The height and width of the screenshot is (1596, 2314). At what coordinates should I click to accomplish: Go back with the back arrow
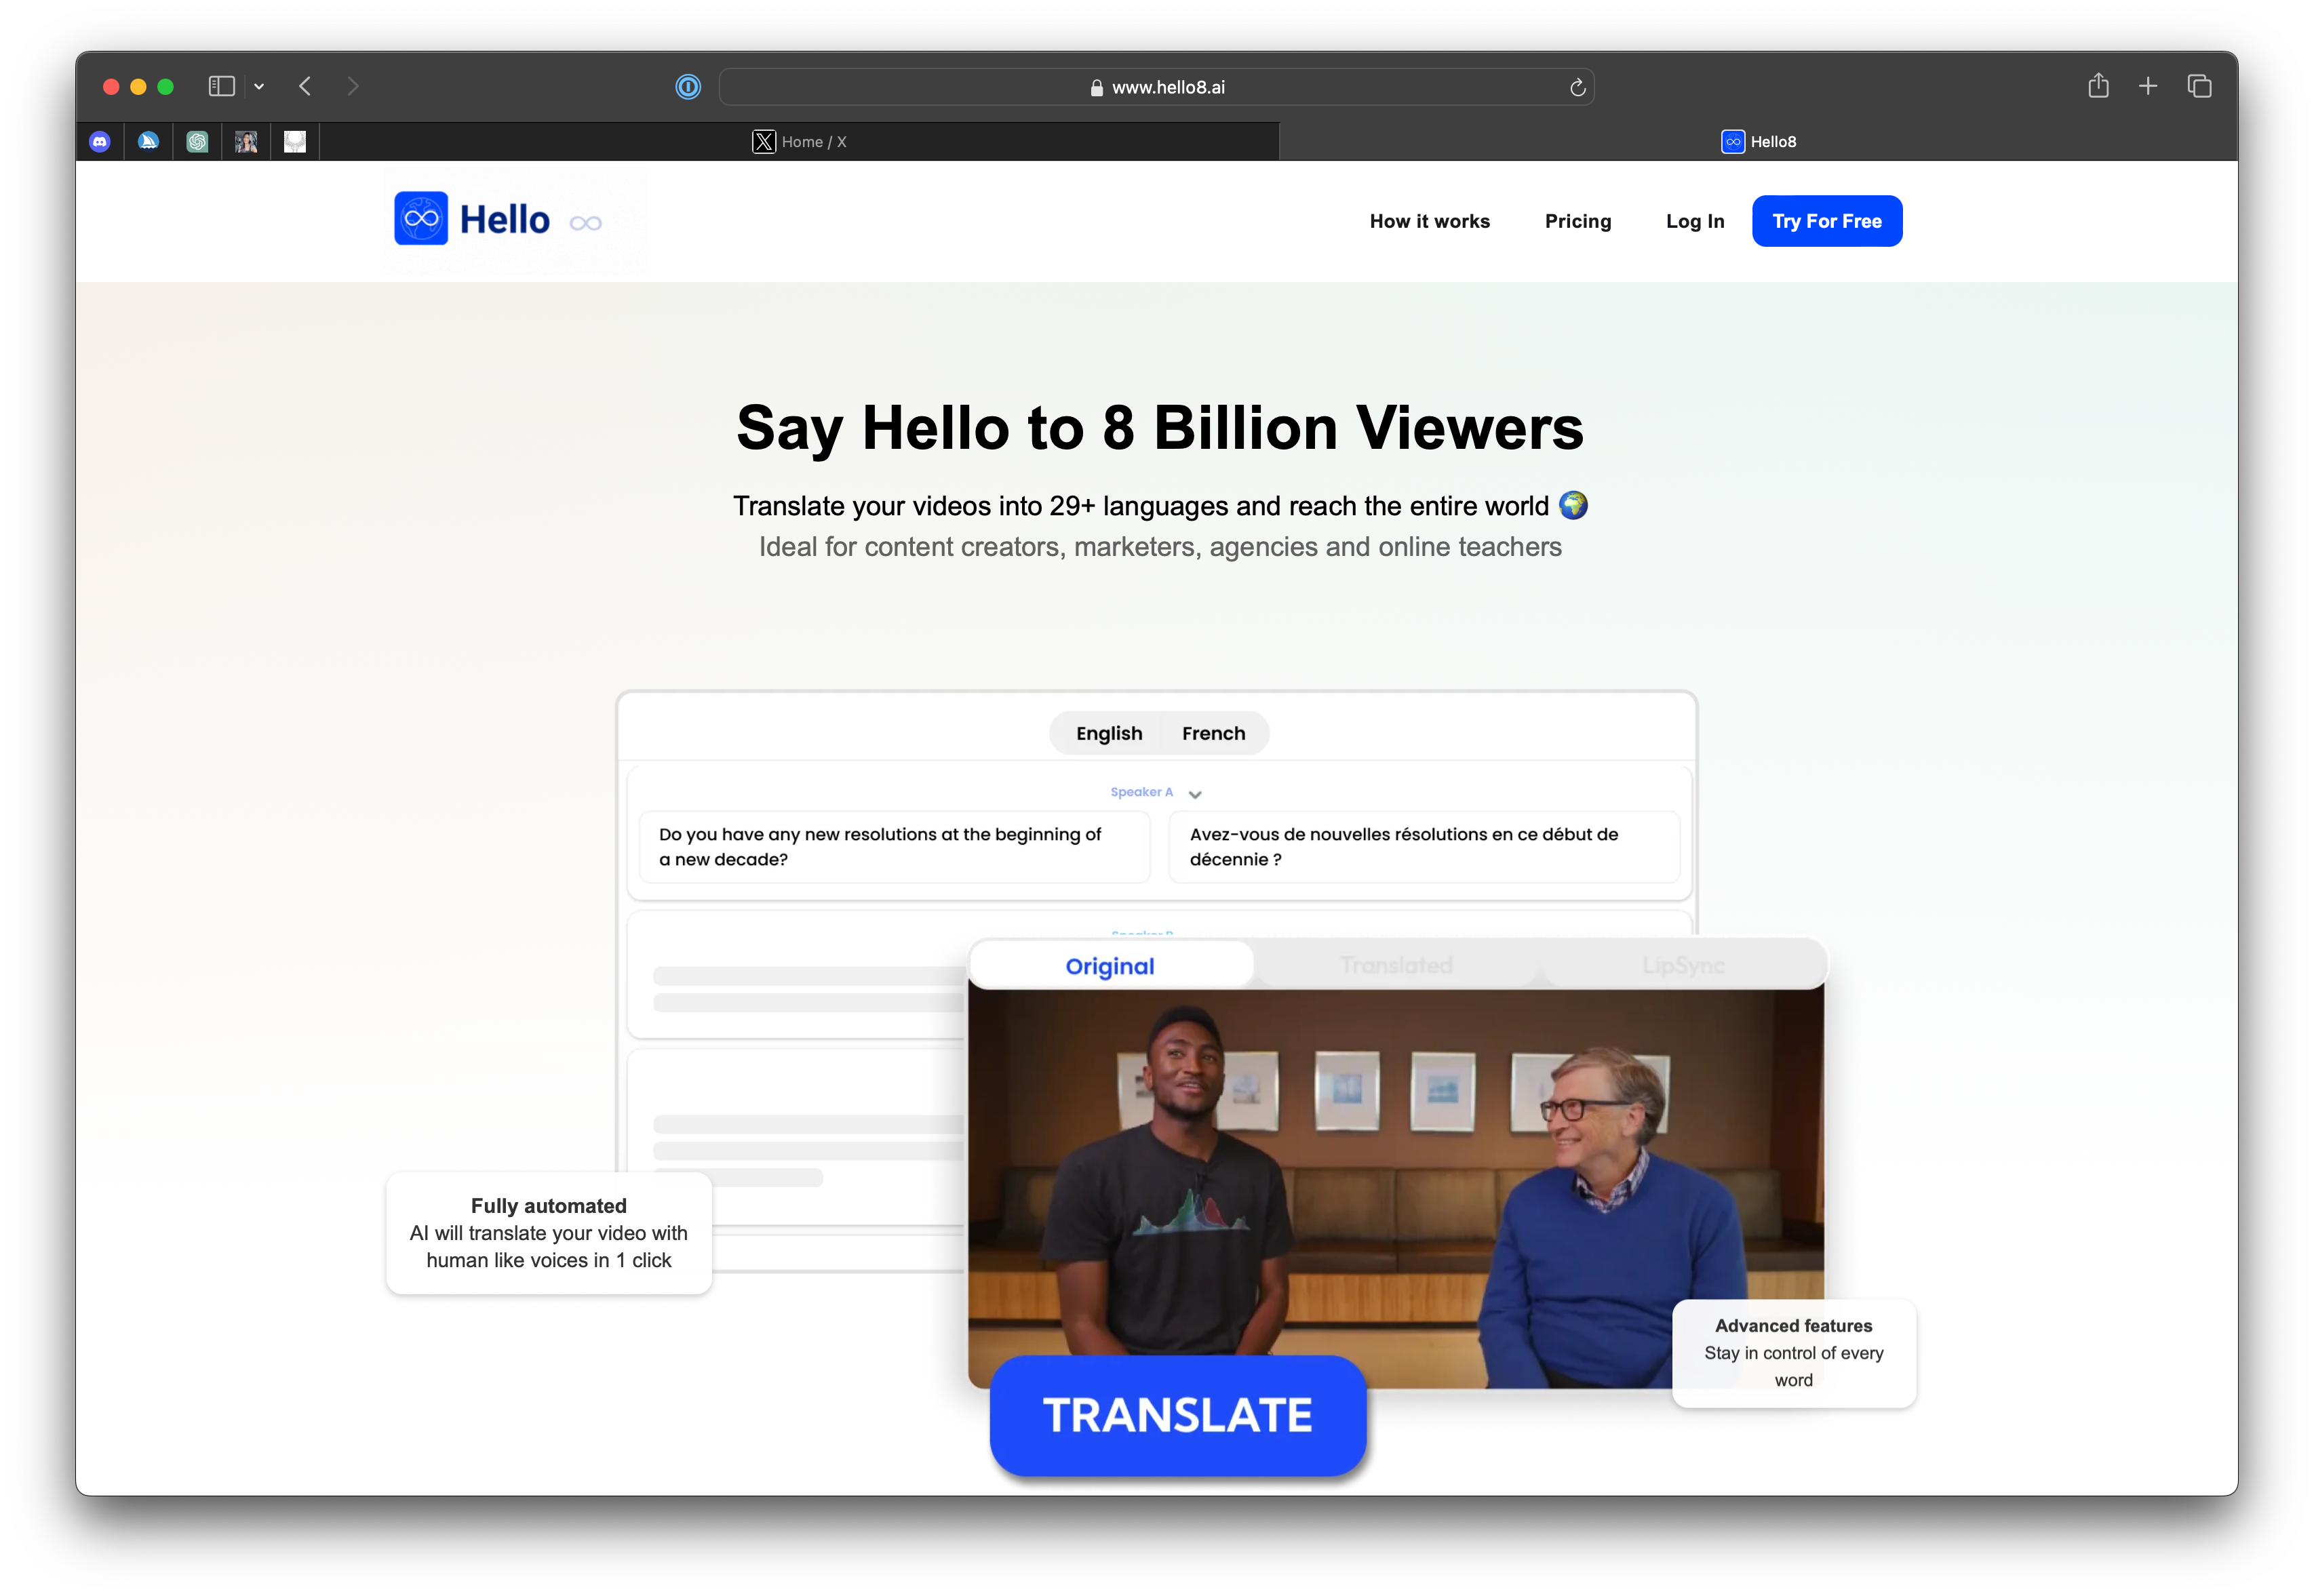tap(306, 87)
